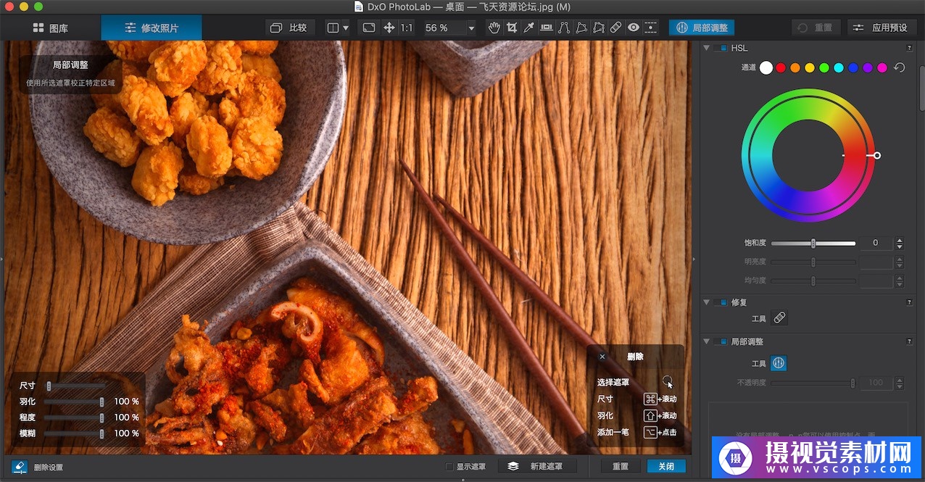Viewport: 925px width, 482px height.
Task: Click the fit-to-screen zoom icon
Action: tap(369, 28)
